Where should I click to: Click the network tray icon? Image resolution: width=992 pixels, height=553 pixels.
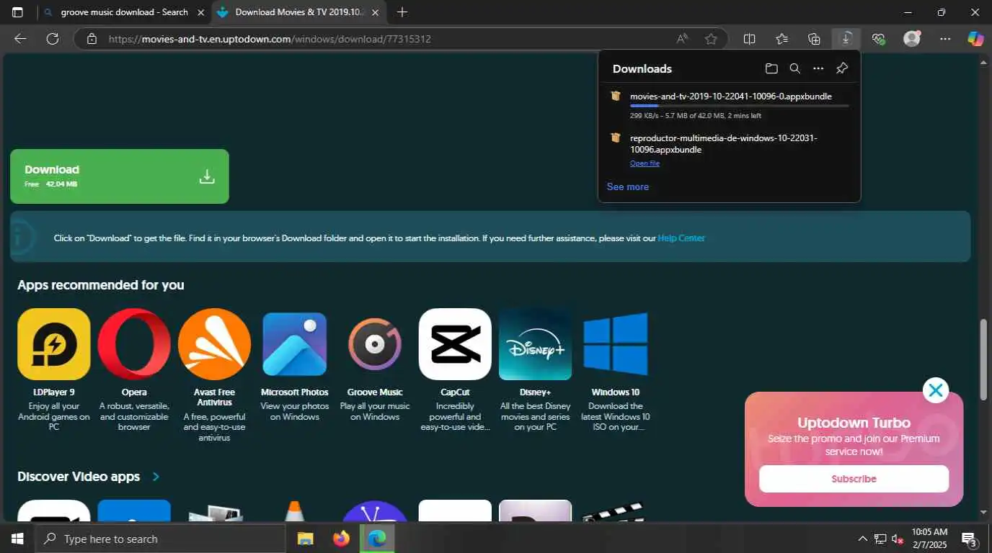pos(880,539)
